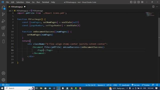Switch ENG input language indicator

[144, 88]
